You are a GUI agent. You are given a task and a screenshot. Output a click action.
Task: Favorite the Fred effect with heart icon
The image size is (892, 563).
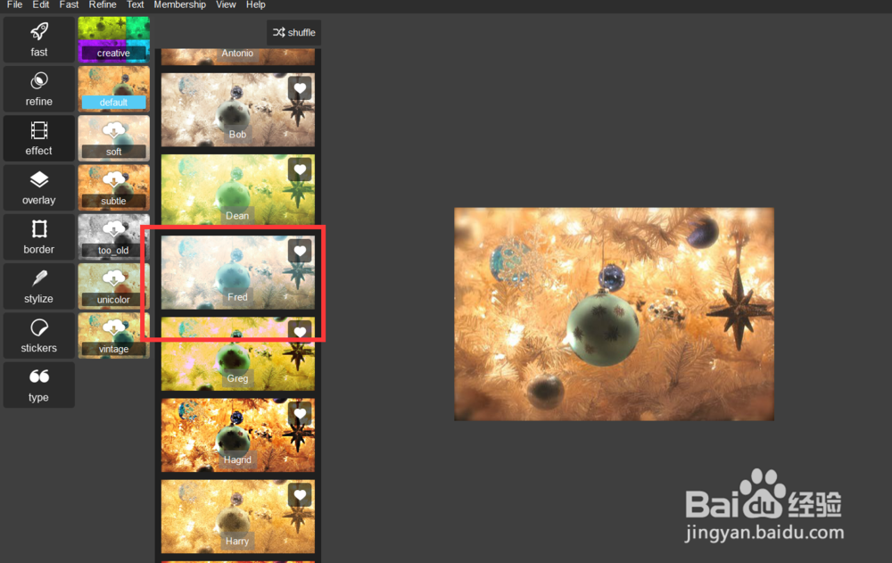(x=300, y=251)
